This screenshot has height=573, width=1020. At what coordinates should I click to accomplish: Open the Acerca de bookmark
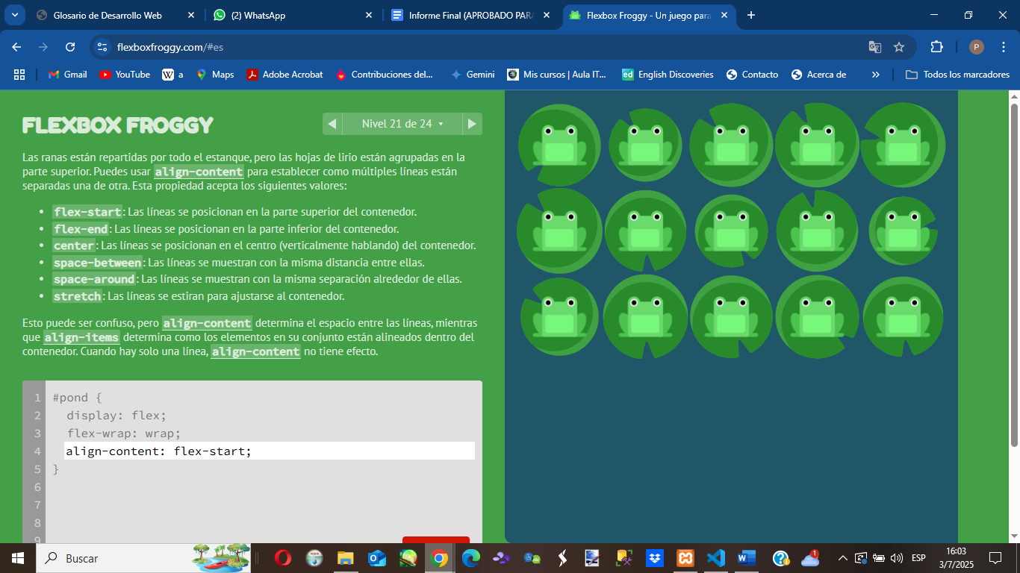(818, 75)
